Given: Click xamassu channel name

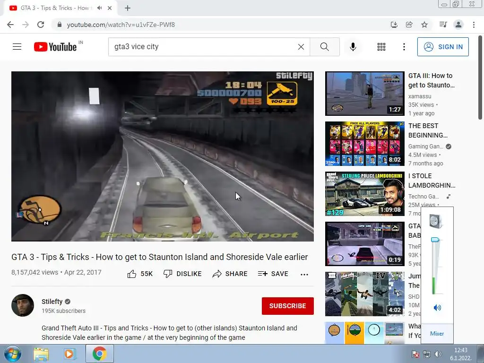Looking at the screenshot, I should (x=420, y=96).
